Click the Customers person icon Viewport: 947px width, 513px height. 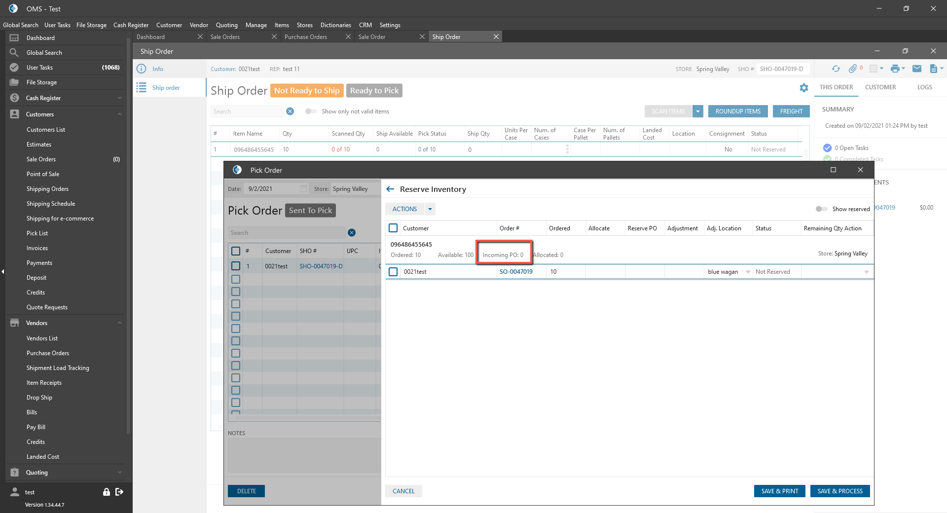tap(14, 114)
